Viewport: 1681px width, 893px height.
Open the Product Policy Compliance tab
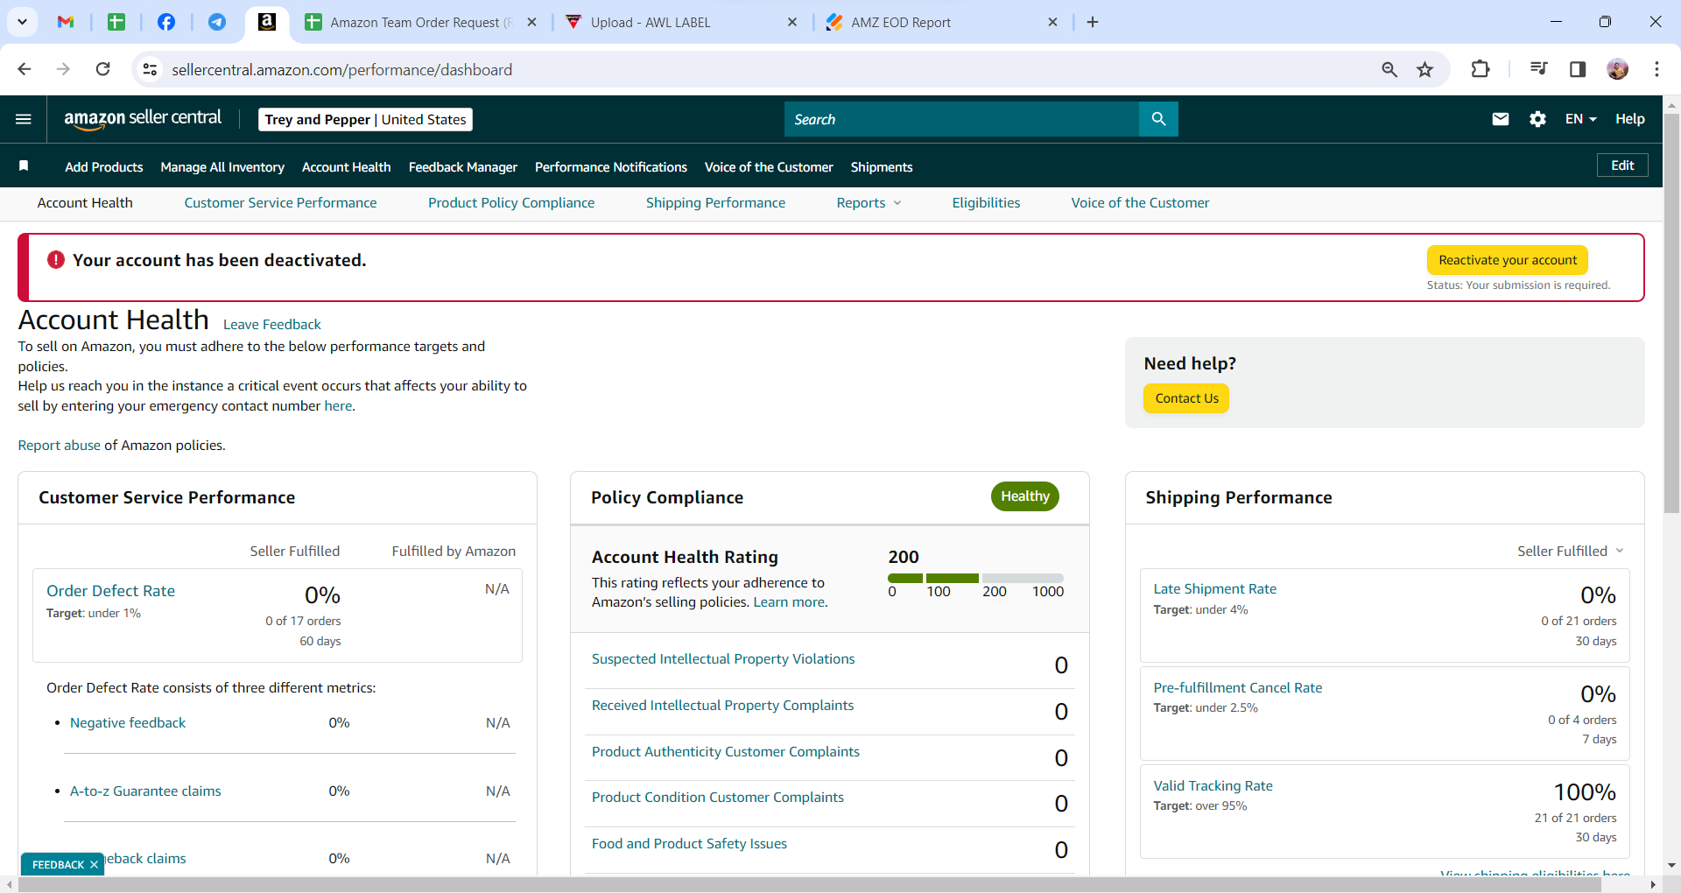point(511,203)
